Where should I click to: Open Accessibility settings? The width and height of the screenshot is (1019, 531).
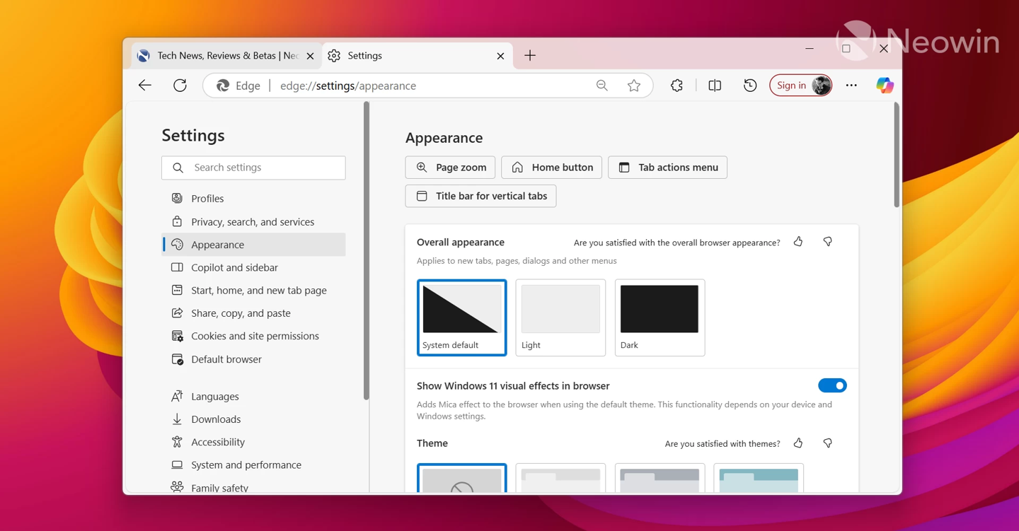(253, 442)
